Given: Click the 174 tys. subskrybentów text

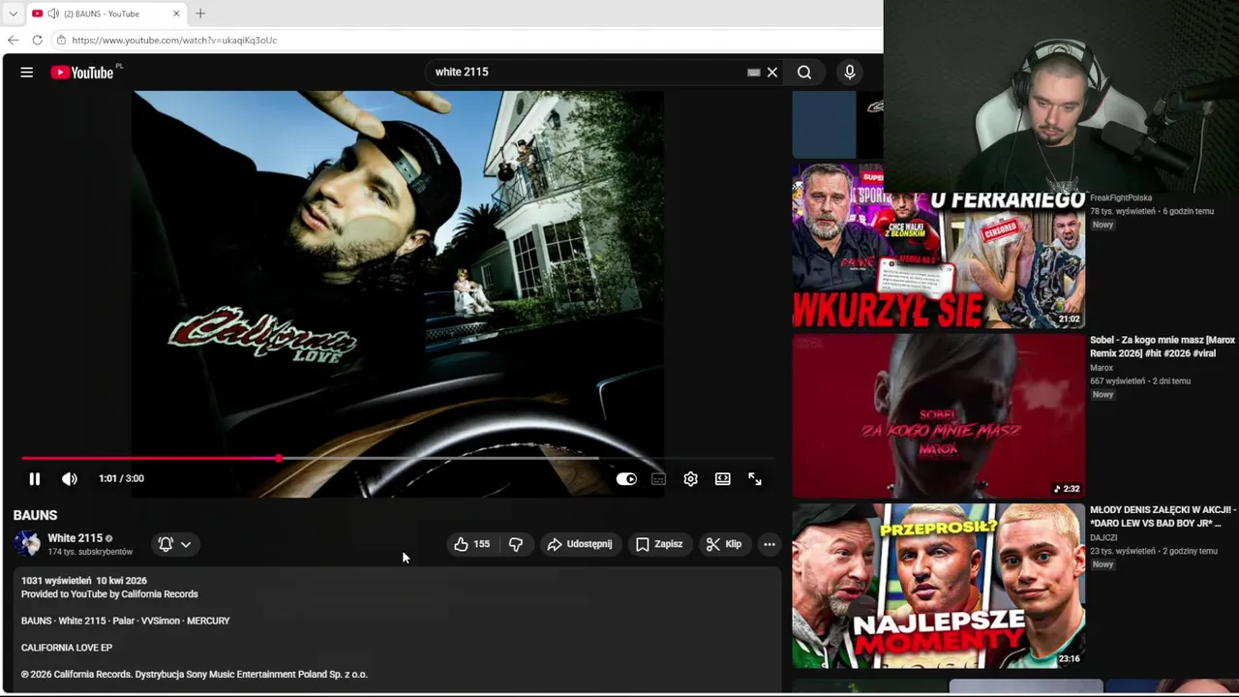Looking at the screenshot, I should pos(90,552).
